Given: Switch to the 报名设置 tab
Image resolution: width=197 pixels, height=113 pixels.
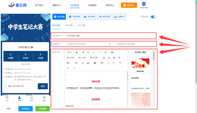Looking at the screenshot, I should pyautogui.click(x=69, y=25).
